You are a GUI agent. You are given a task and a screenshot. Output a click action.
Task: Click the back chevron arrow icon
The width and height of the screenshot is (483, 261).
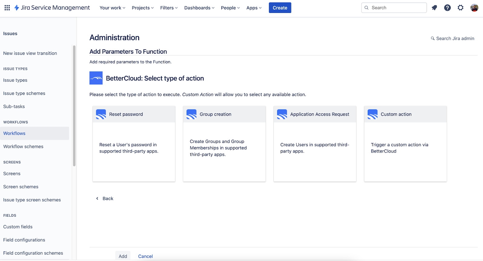tap(97, 198)
